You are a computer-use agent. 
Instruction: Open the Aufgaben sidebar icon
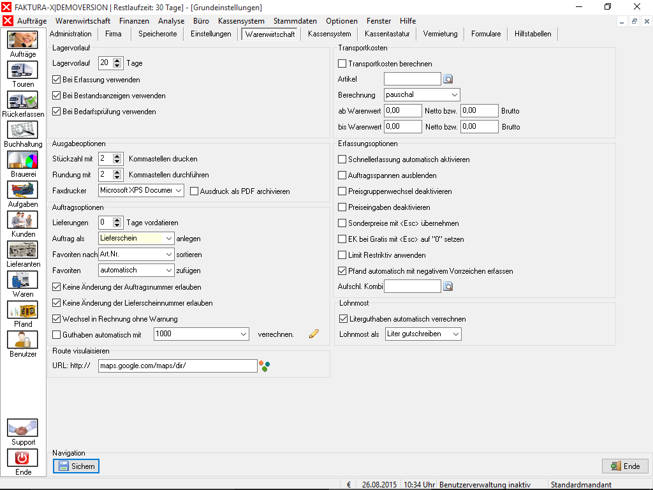click(x=22, y=190)
